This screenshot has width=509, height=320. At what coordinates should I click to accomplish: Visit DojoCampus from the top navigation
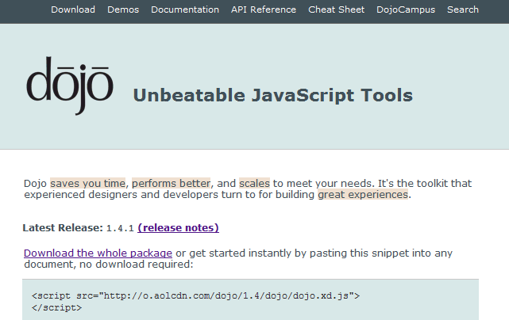point(406,10)
